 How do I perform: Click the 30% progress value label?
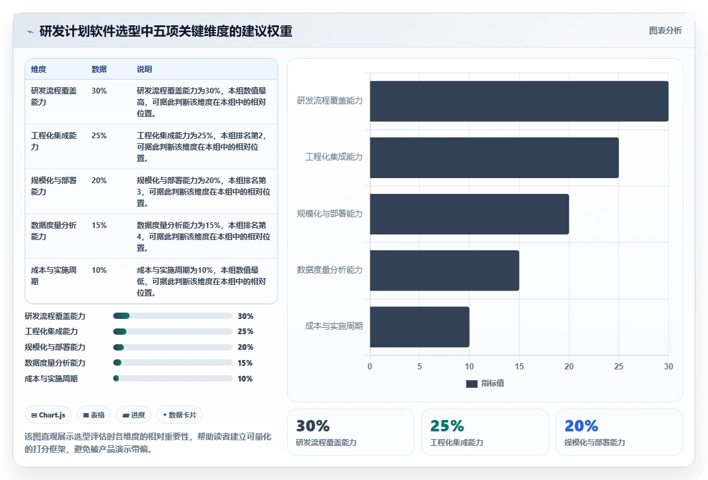click(x=246, y=316)
